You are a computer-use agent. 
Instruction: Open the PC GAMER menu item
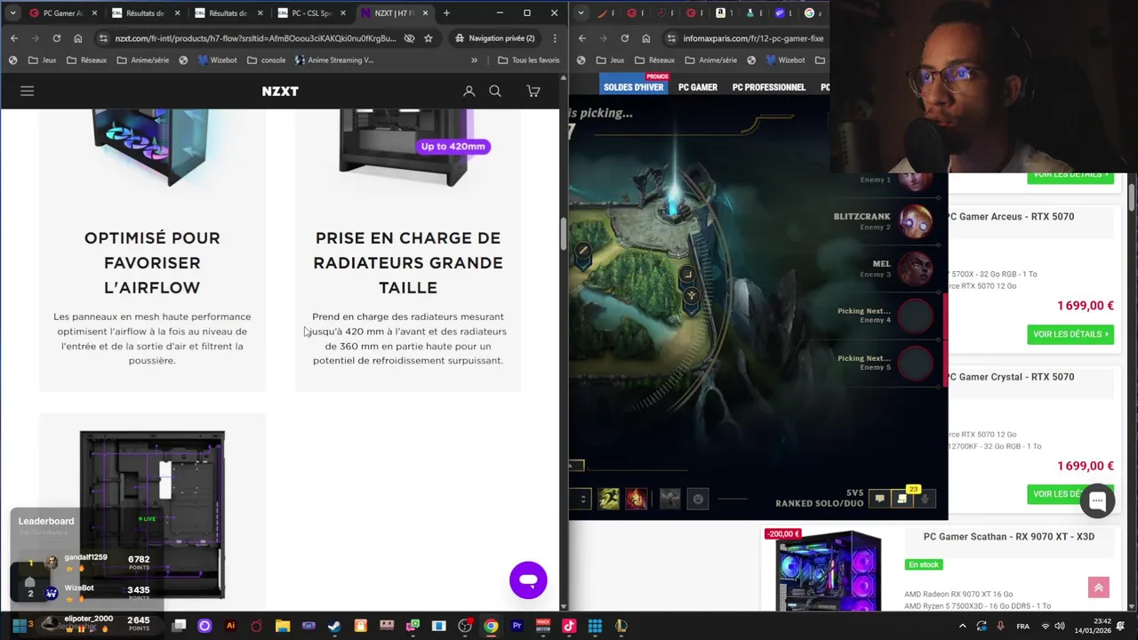tap(697, 87)
